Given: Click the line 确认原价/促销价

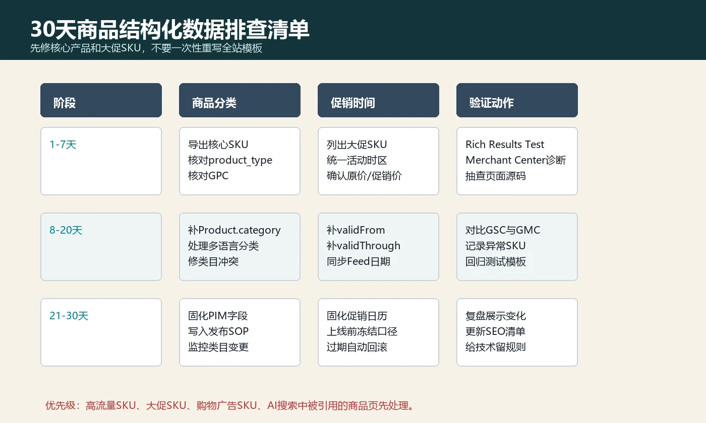Looking at the screenshot, I should click(x=364, y=176).
